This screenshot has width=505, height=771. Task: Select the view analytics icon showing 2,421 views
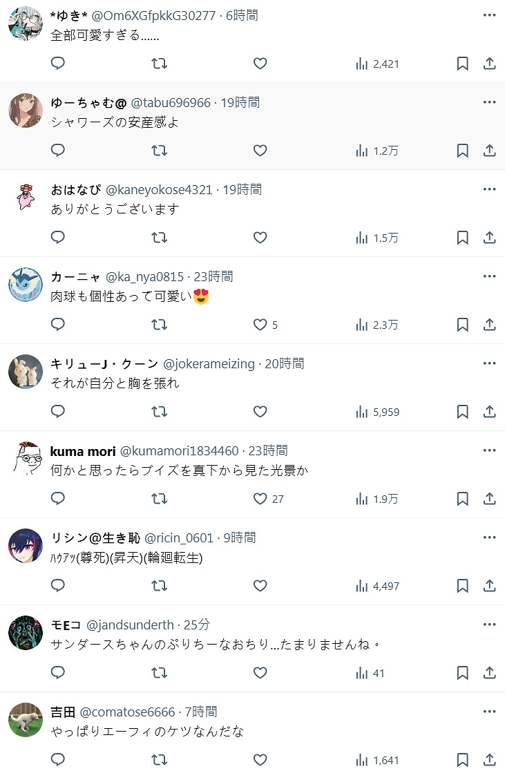coord(361,63)
